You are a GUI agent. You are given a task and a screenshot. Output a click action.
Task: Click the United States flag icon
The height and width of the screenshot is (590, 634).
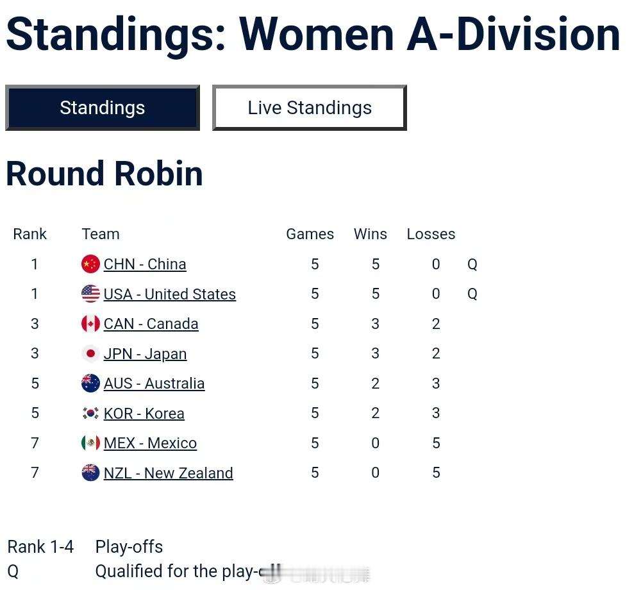90,294
